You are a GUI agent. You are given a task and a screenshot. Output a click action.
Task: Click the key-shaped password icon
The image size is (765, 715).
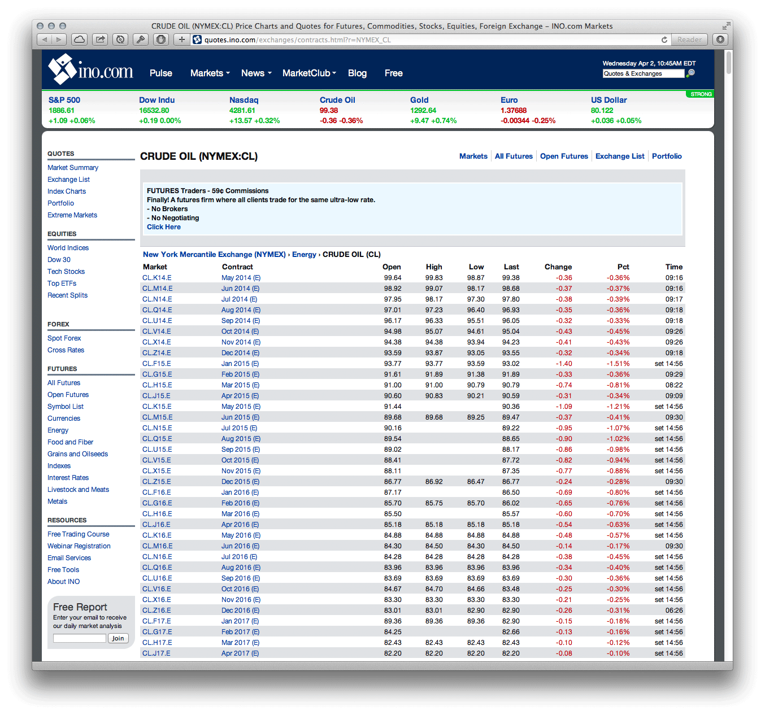140,40
